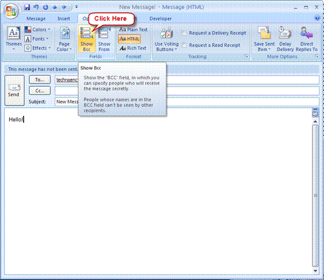Save message via Quick Access toolbar
Screen dimensions: 324x280
click(x=27, y=7)
